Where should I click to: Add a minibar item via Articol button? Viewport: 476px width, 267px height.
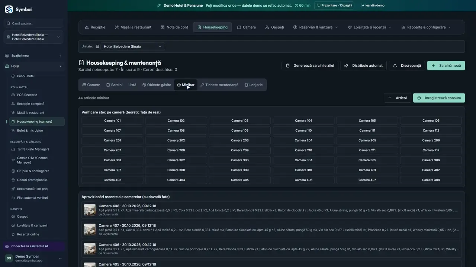pyautogui.click(x=397, y=98)
